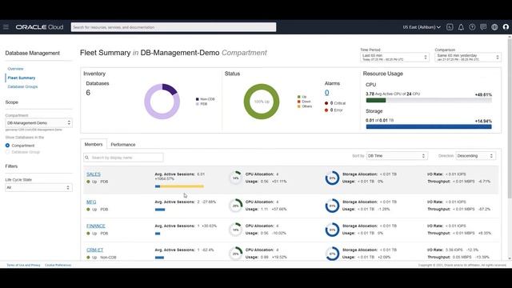Screen dimensions: 512x288
Task: Click the magnifier icon in members search
Action: click(x=87, y=158)
